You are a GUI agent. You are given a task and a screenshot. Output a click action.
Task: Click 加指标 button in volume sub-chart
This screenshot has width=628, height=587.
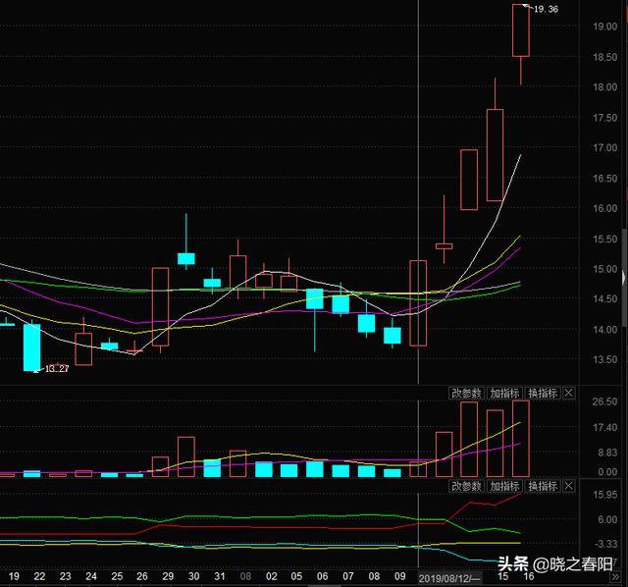[x=504, y=393]
